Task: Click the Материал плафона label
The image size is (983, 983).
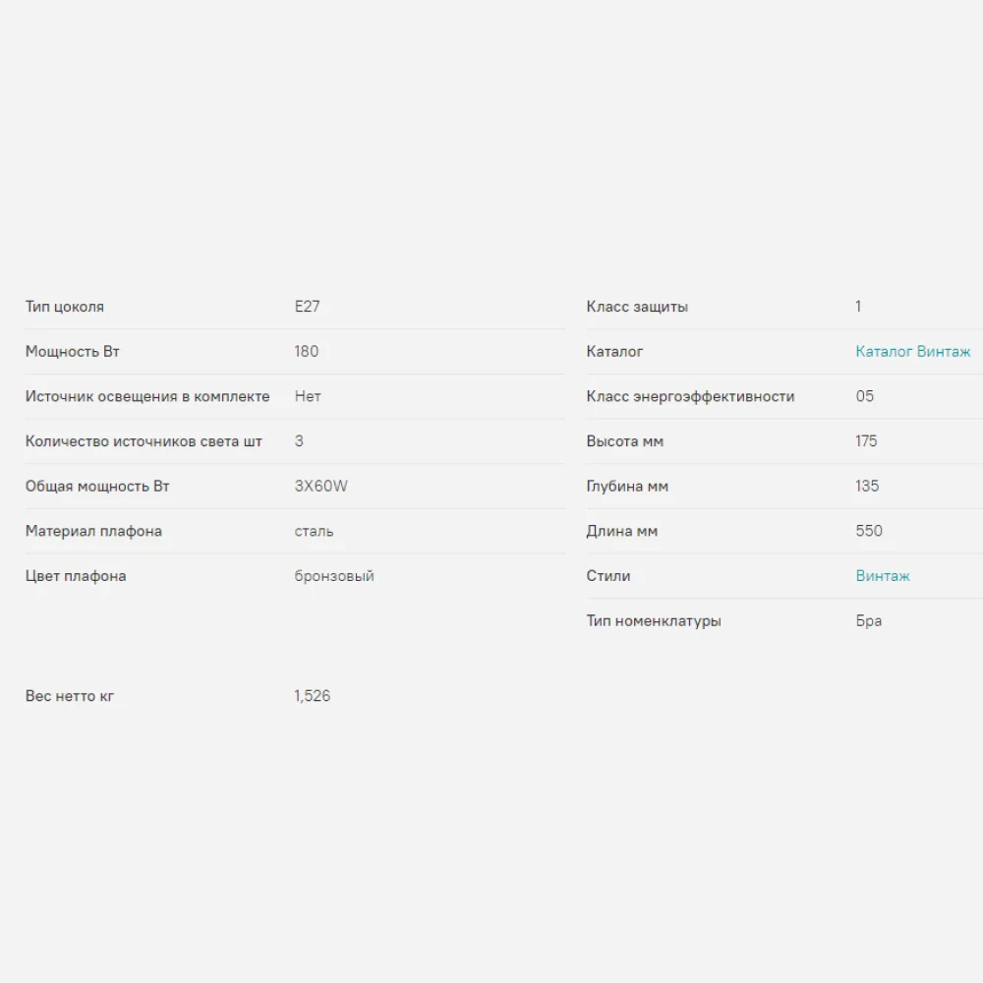Action: coord(93,532)
